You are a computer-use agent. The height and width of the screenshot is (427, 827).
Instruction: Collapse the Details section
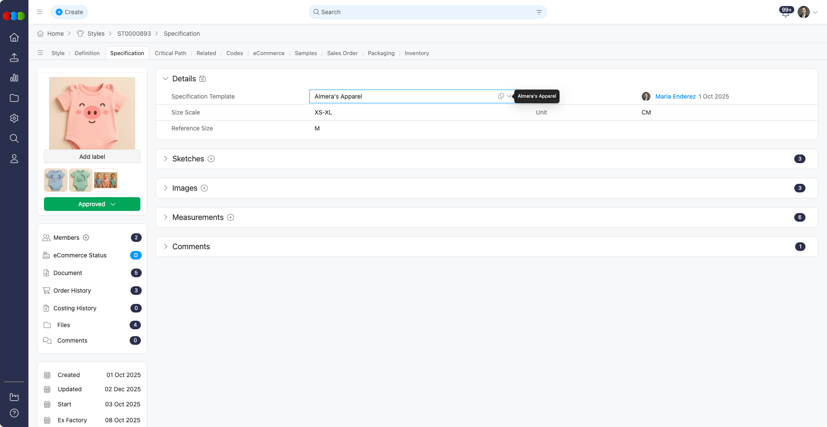coord(165,79)
